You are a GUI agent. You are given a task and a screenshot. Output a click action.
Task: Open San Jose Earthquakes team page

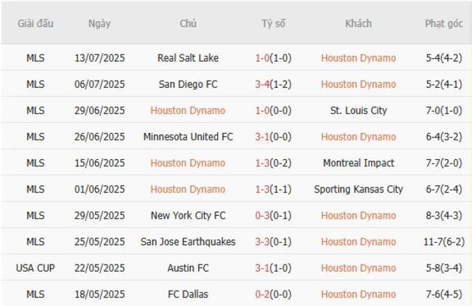point(188,241)
